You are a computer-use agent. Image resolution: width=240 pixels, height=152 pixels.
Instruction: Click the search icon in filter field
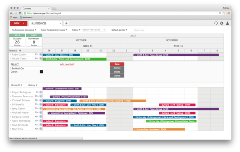point(104,30)
